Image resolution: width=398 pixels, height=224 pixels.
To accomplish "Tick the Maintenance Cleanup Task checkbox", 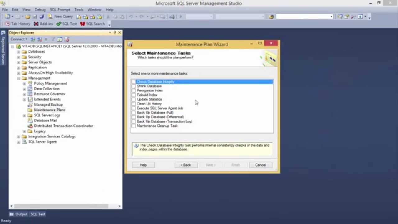I will [x=133, y=126].
